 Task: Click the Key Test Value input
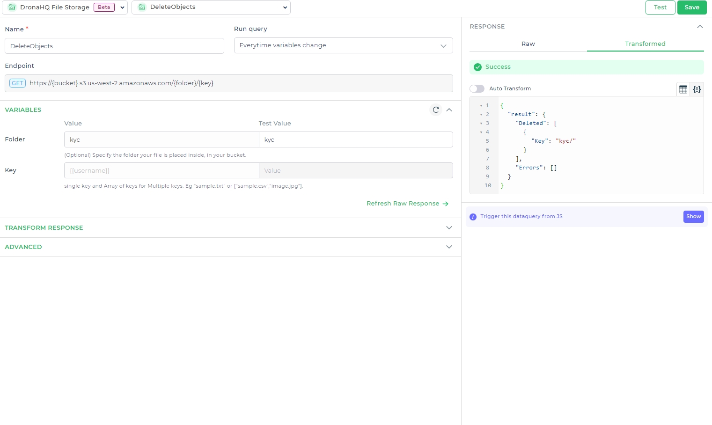(356, 170)
